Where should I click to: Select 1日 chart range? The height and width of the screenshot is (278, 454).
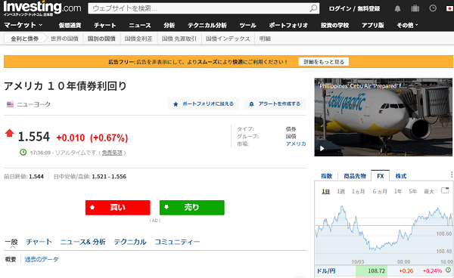[325, 192]
